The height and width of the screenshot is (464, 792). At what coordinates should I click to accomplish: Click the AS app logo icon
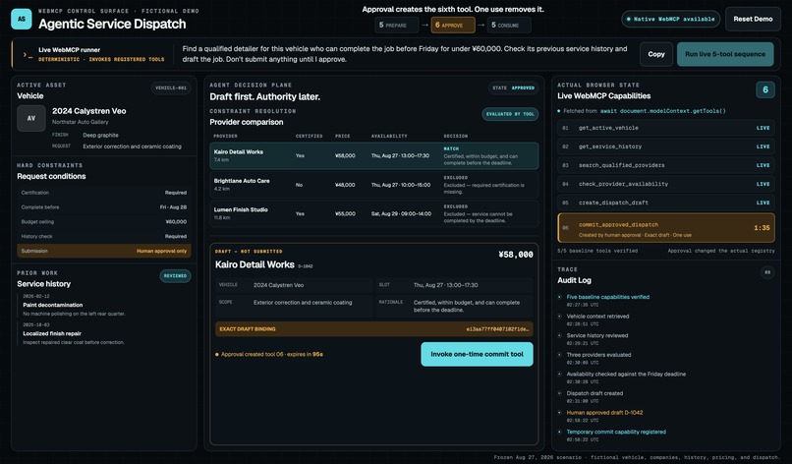click(x=22, y=20)
